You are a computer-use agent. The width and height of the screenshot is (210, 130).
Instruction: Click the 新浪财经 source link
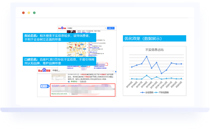[74, 82]
